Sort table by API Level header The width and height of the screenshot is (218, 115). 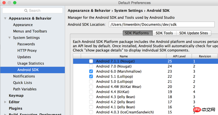click(x=179, y=56)
